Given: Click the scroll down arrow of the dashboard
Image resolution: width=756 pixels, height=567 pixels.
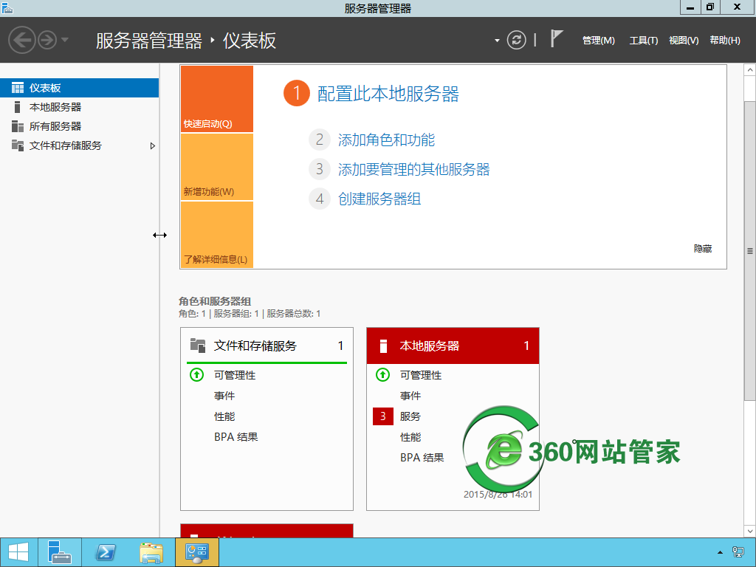Looking at the screenshot, I should click(750, 532).
